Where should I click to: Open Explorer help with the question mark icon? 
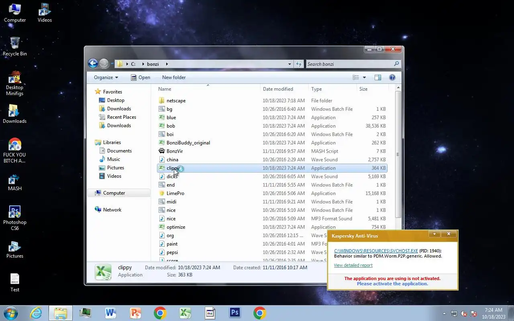point(392,77)
